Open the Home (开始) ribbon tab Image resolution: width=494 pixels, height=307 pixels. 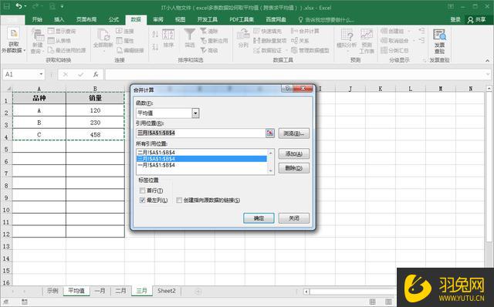tap(37, 19)
